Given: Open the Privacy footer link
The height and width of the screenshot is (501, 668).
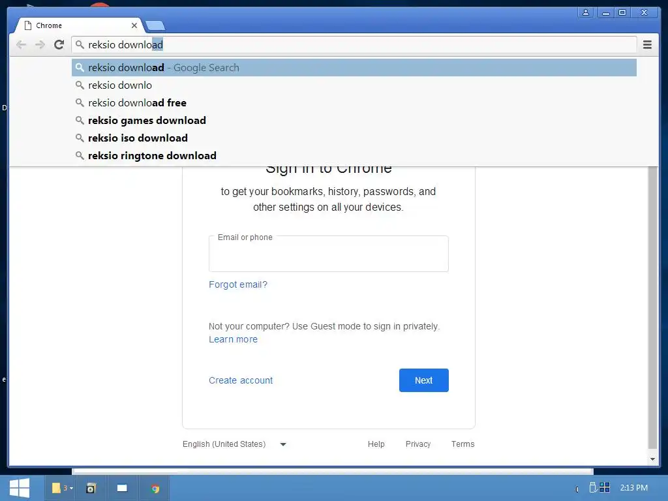Looking at the screenshot, I should 418,444.
